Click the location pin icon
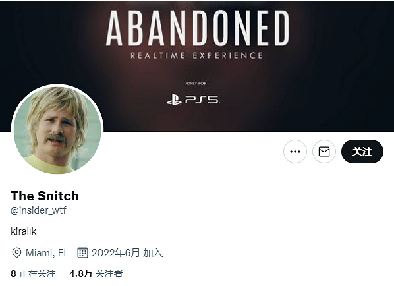The height and width of the screenshot is (286, 394). (16, 253)
